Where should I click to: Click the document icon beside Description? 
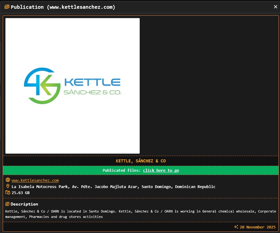tap(8, 204)
